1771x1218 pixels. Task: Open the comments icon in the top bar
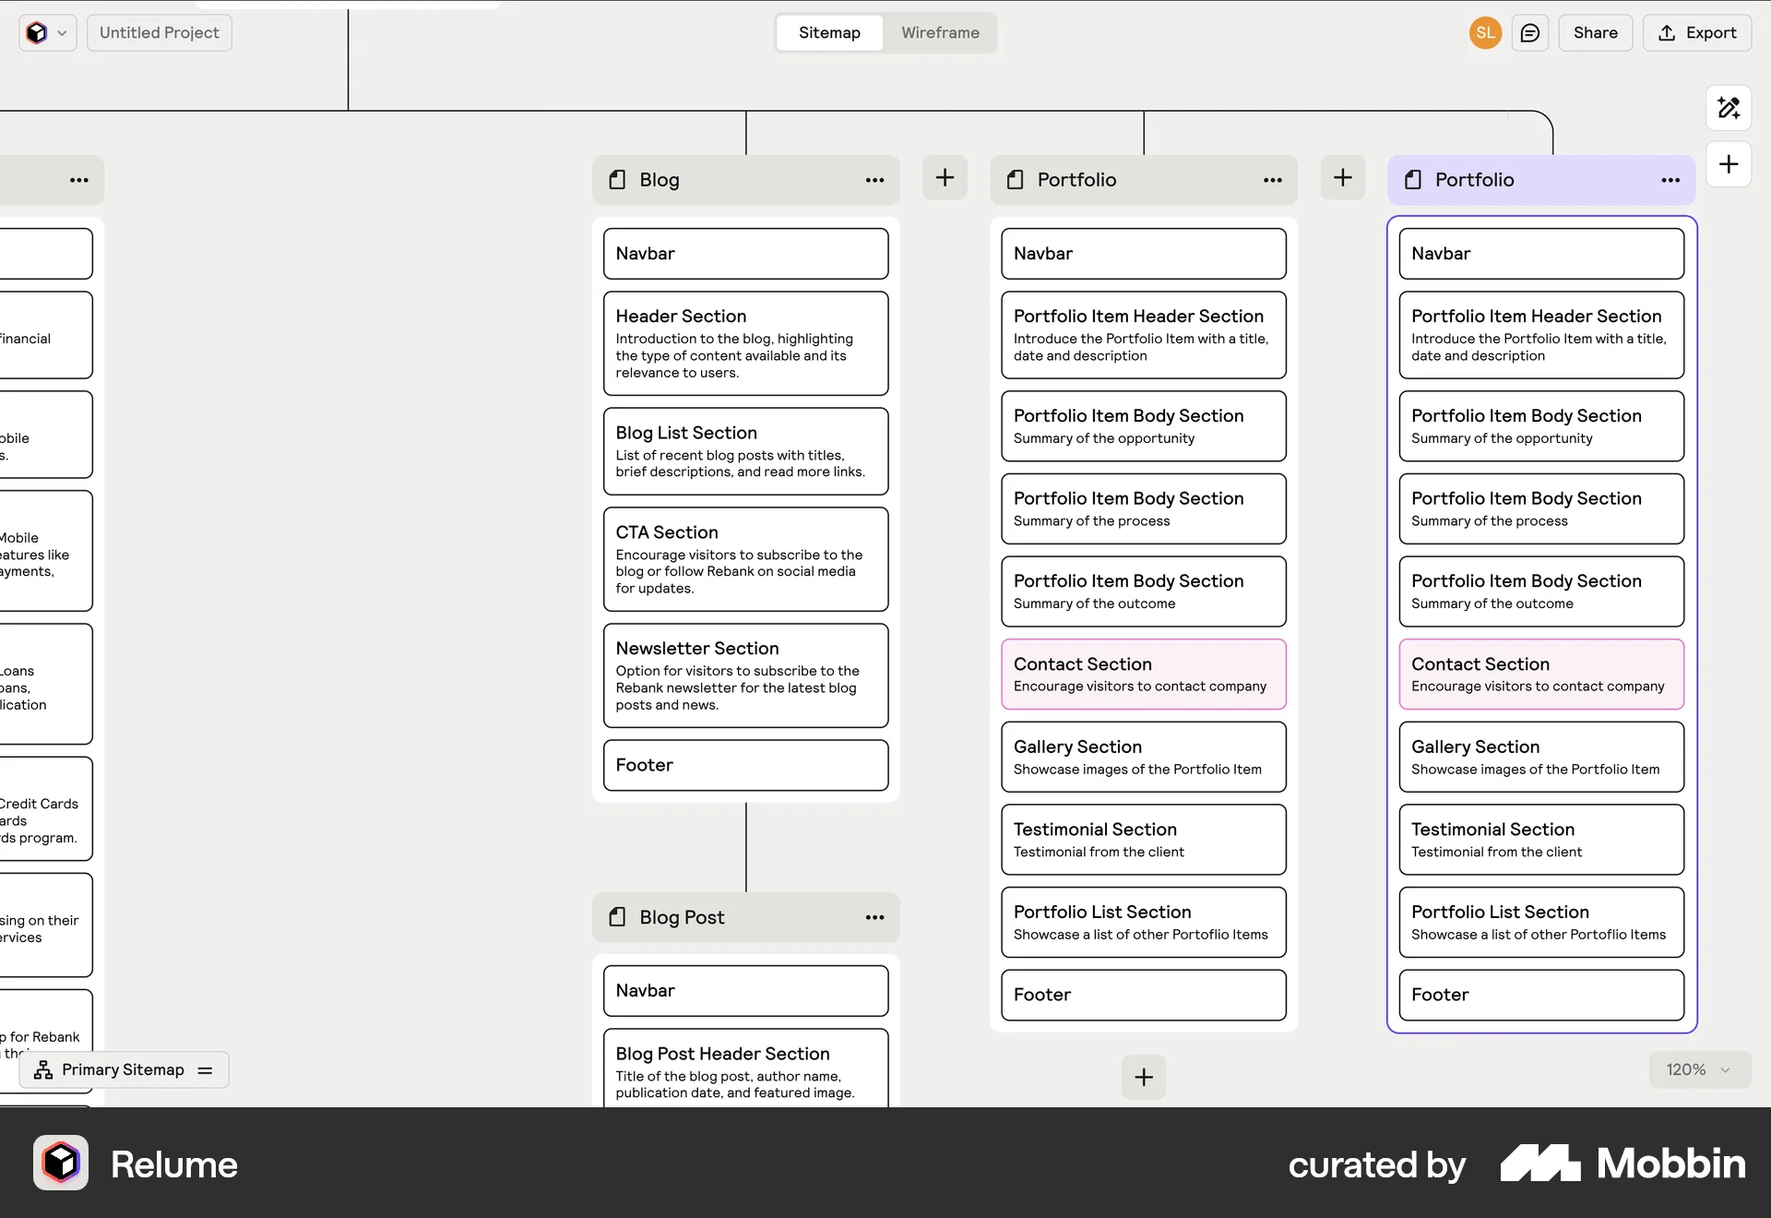(1530, 32)
